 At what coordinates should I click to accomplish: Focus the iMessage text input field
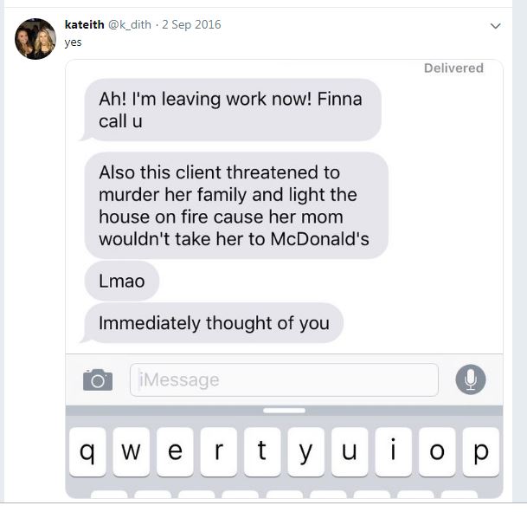[284, 379]
